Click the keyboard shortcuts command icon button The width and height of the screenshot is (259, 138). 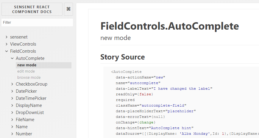pyautogui.click(x=68, y=9)
